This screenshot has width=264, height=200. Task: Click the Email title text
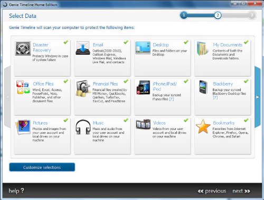coord(98,45)
